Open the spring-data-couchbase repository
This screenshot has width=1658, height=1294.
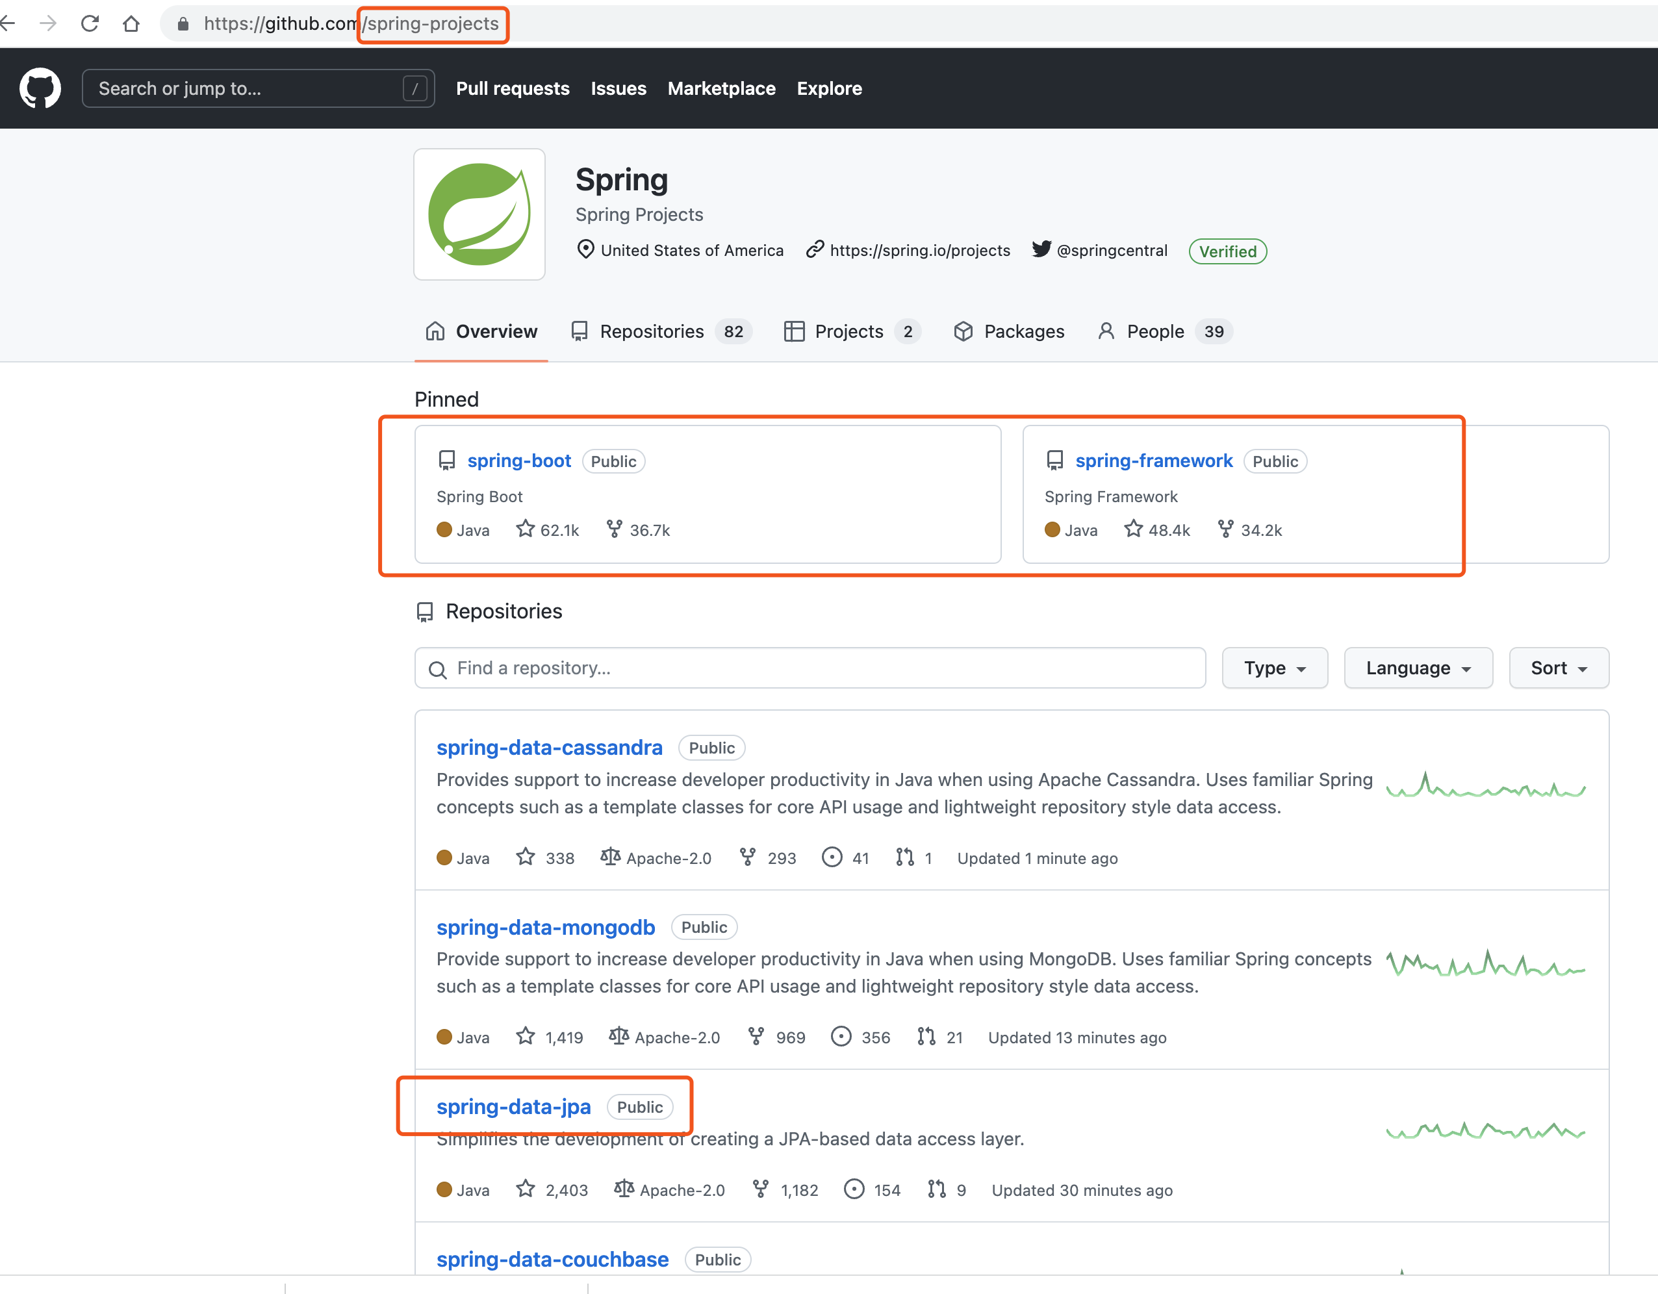pos(553,1259)
